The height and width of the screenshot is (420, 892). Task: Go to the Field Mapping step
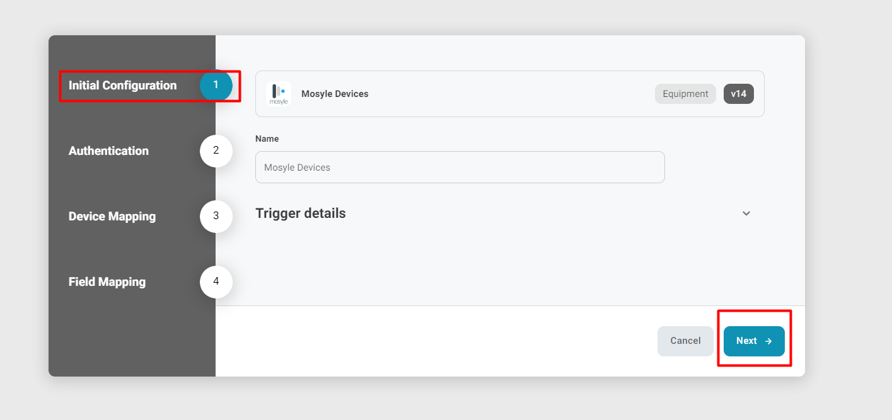[107, 282]
